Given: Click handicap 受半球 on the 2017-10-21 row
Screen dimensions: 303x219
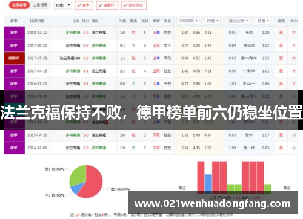Looking at the screenshot, I should pos(249,45).
